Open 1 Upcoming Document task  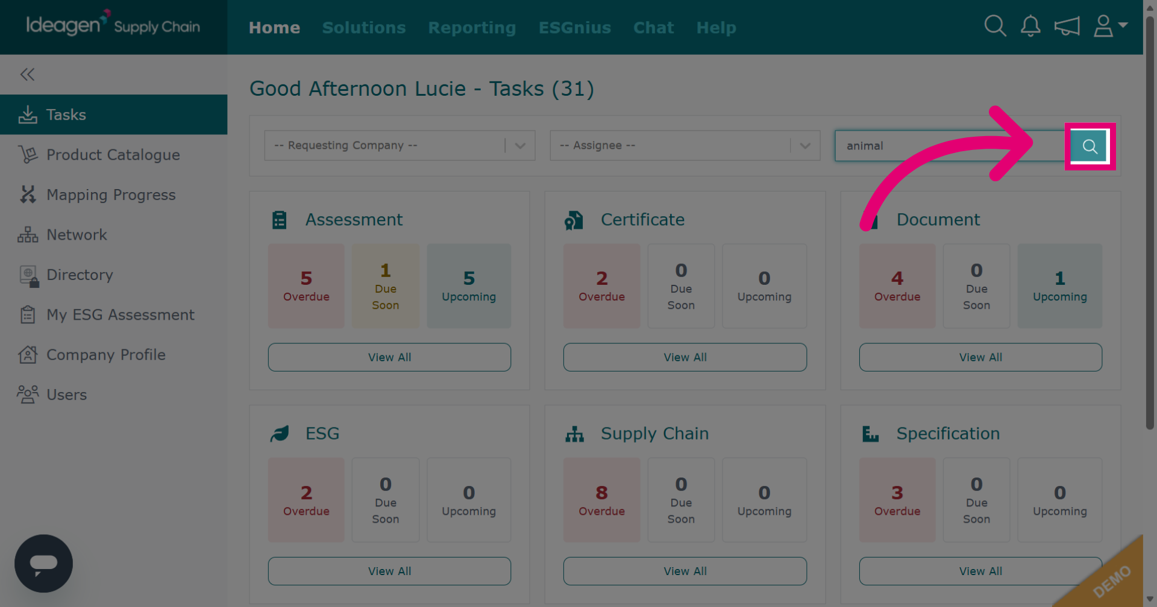pos(1060,286)
